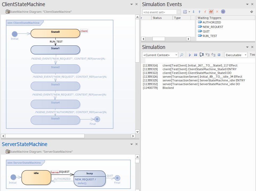
Task: Click the blue down arrow icon
Action: click(193, 12)
